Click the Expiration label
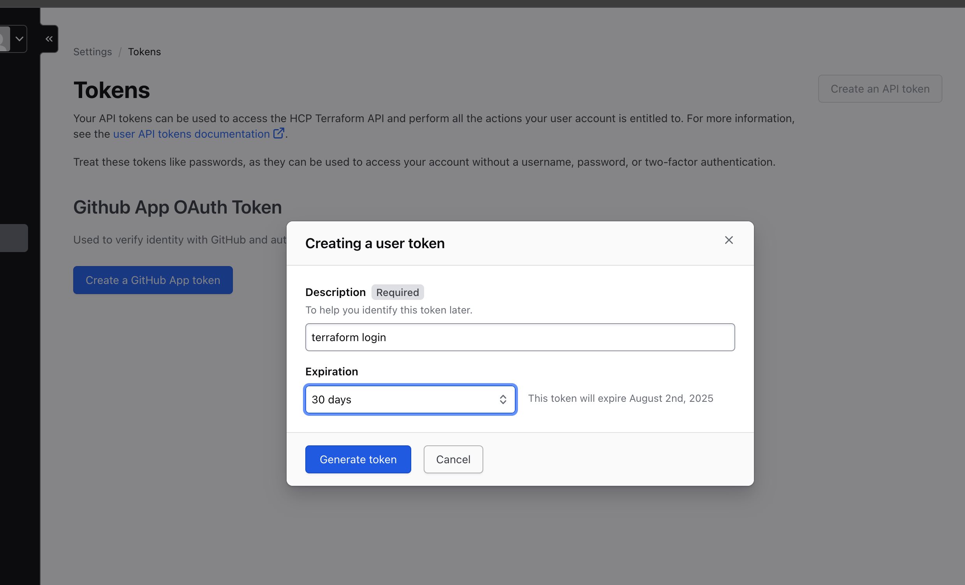The height and width of the screenshot is (585, 965). click(331, 371)
